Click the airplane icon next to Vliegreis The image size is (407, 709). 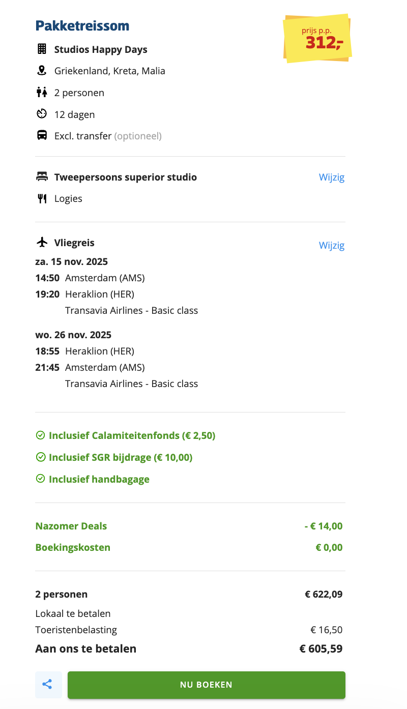42,243
